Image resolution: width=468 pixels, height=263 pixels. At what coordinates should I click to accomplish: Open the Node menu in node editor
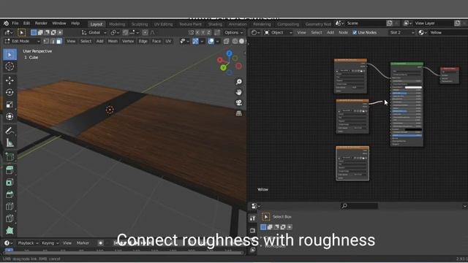(x=343, y=32)
